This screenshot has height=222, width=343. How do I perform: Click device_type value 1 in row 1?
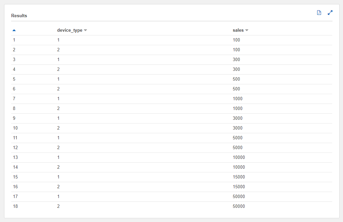pos(59,40)
